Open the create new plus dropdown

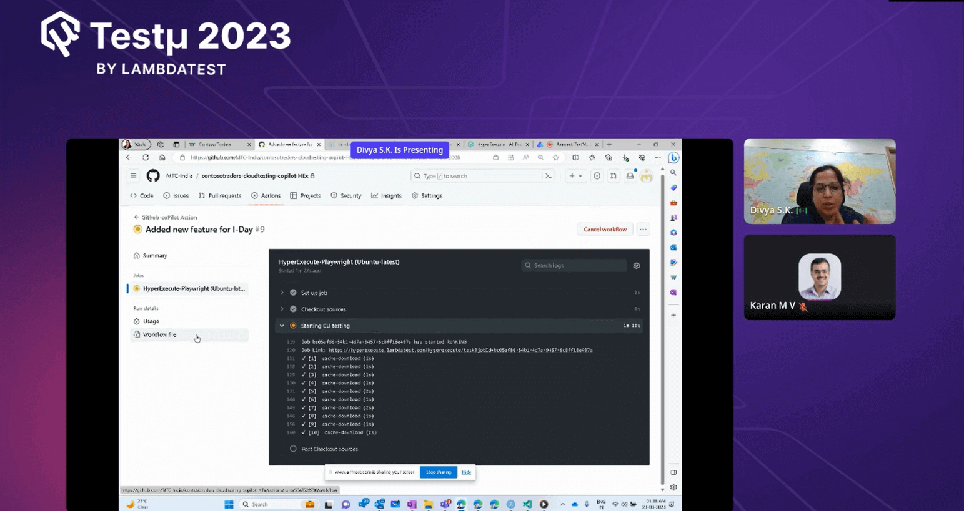(575, 176)
